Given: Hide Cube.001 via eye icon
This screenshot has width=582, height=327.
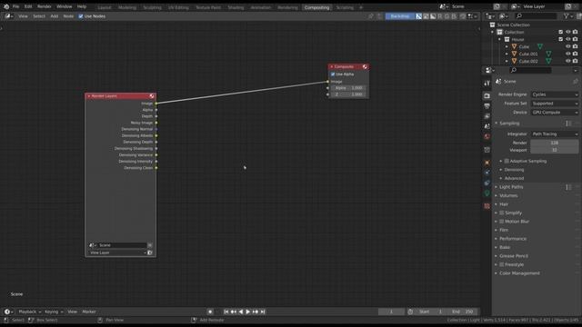Looking at the screenshot, I should tap(567, 54).
